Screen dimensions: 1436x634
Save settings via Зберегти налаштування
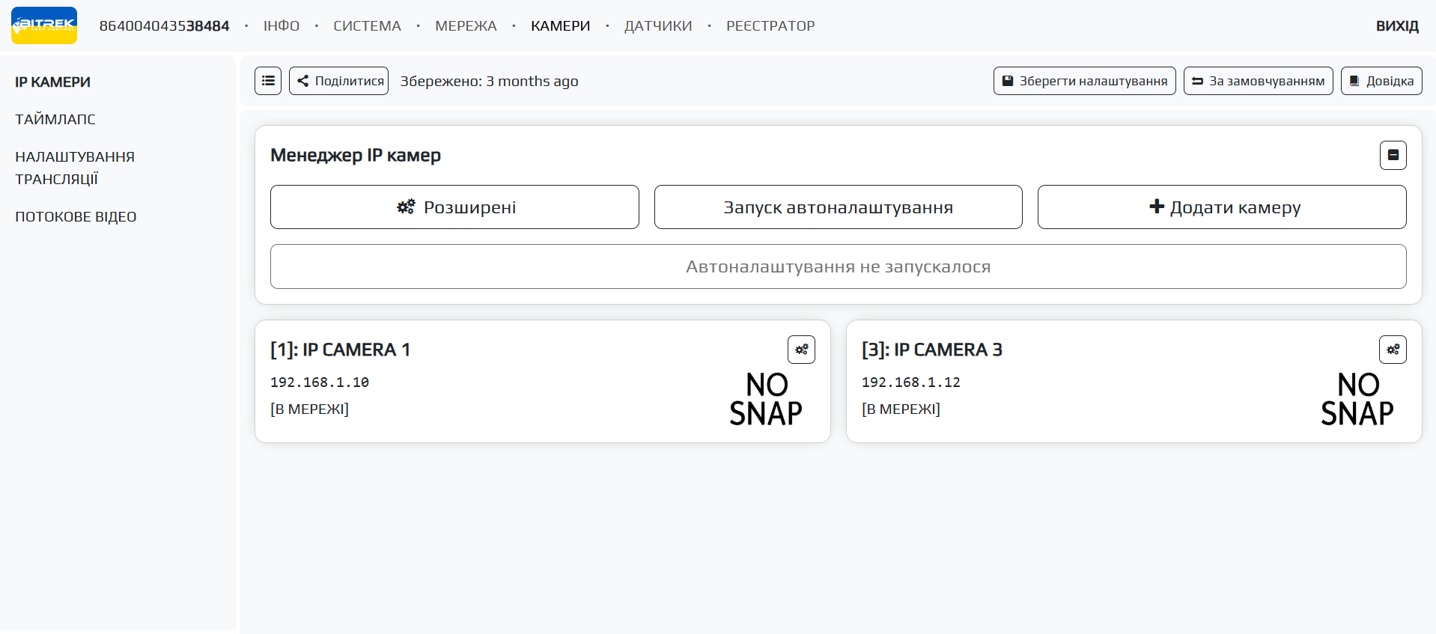1084,81
